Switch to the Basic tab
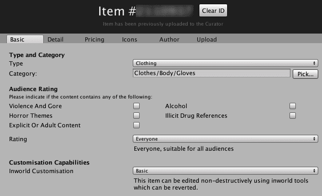The height and width of the screenshot is (196, 322). 25,39
